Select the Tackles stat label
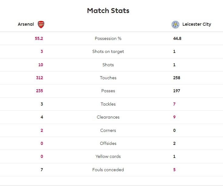Viewport: 223px width, 186px height. tap(108, 104)
